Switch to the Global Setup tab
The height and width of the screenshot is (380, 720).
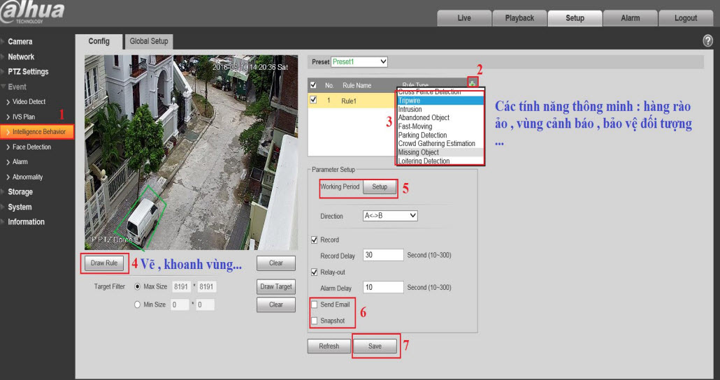(149, 41)
